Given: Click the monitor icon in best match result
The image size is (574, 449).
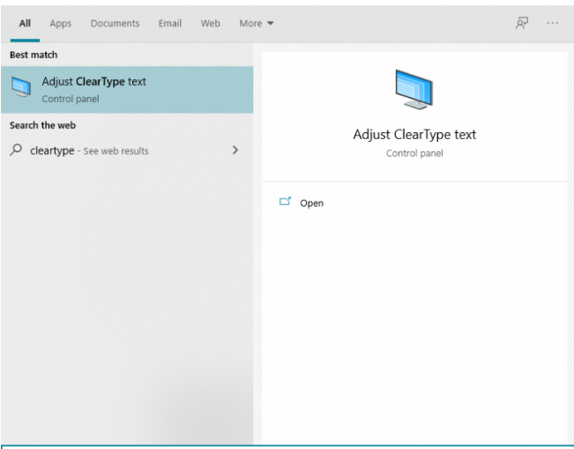Looking at the screenshot, I should [x=21, y=86].
